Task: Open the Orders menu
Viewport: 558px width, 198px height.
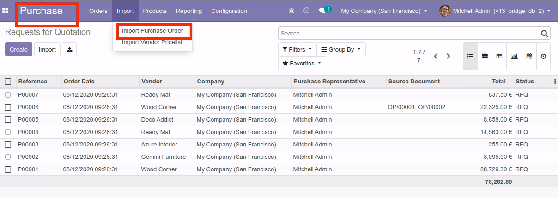Action: click(x=98, y=11)
